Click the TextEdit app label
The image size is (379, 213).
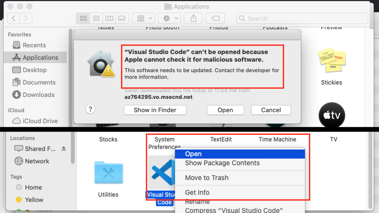click(221, 140)
